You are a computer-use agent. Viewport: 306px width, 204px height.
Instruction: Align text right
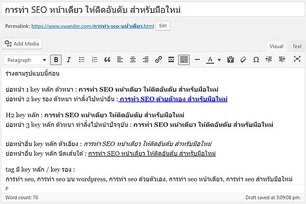(145, 60)
